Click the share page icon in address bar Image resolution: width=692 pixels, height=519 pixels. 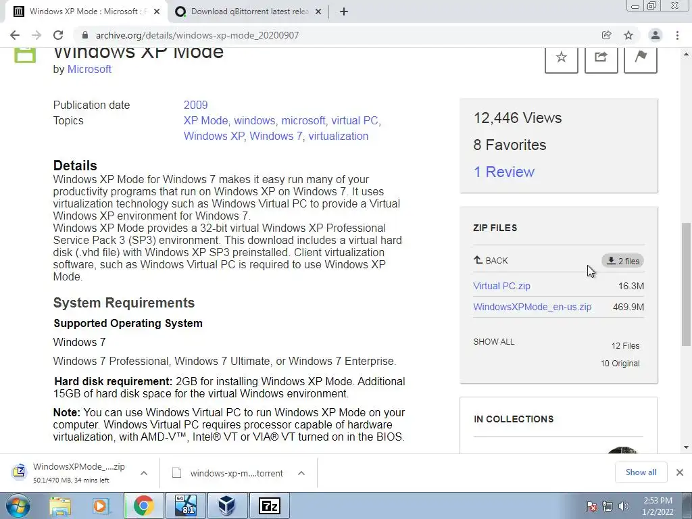point(606,35)
